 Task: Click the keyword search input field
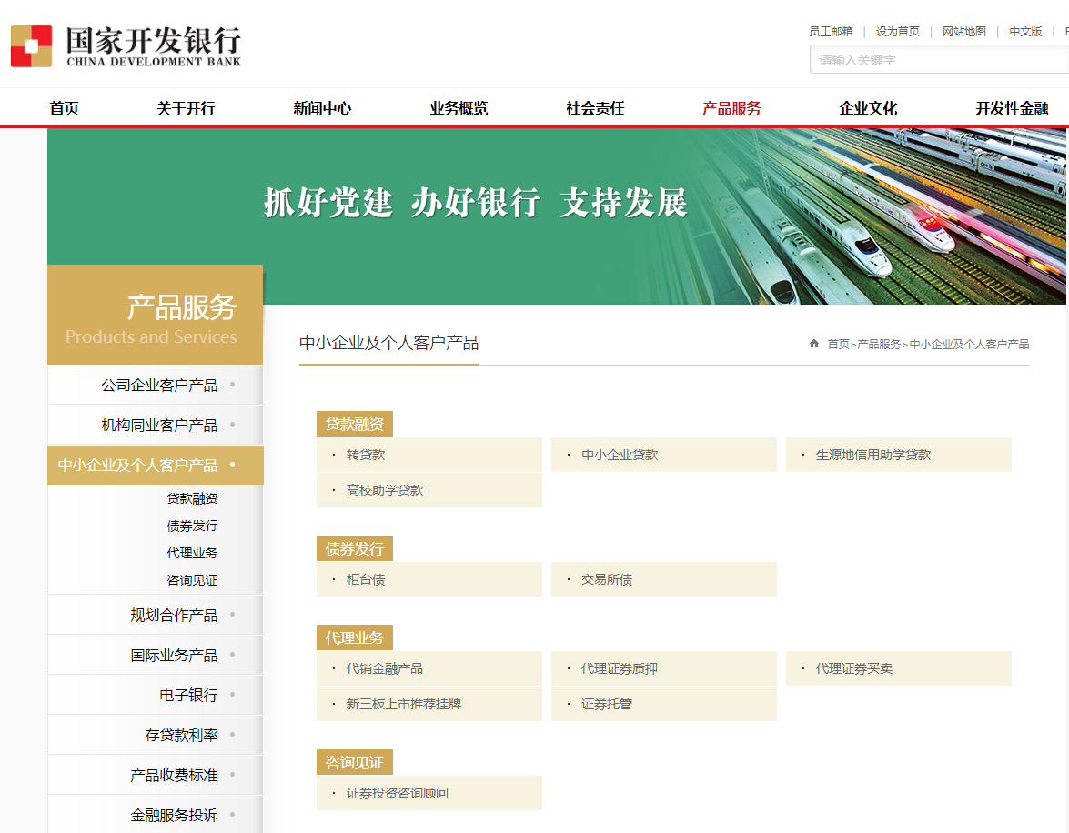[937, 60]
